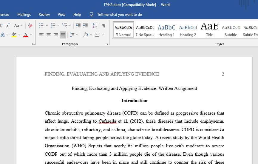
Task: Apply the No Spacing style
Action: coord(145,30)
